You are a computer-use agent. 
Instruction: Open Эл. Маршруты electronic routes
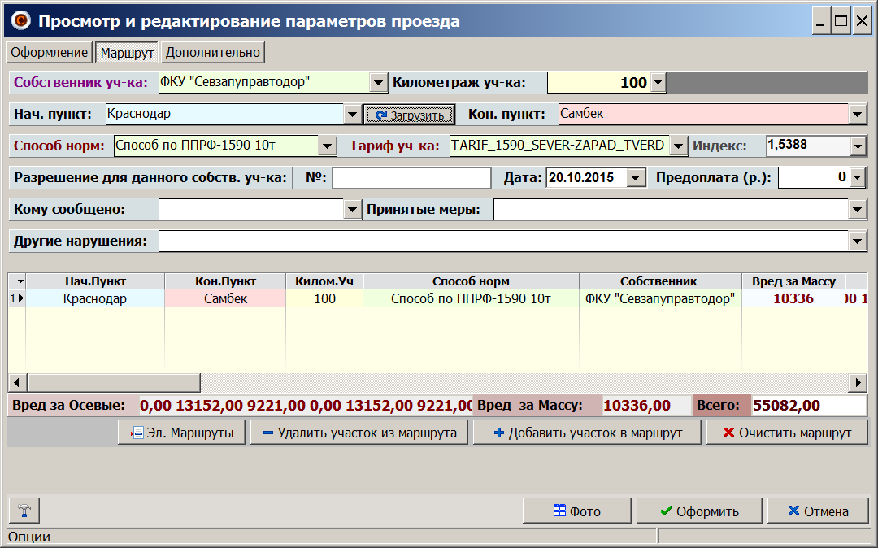click(181, 433)
